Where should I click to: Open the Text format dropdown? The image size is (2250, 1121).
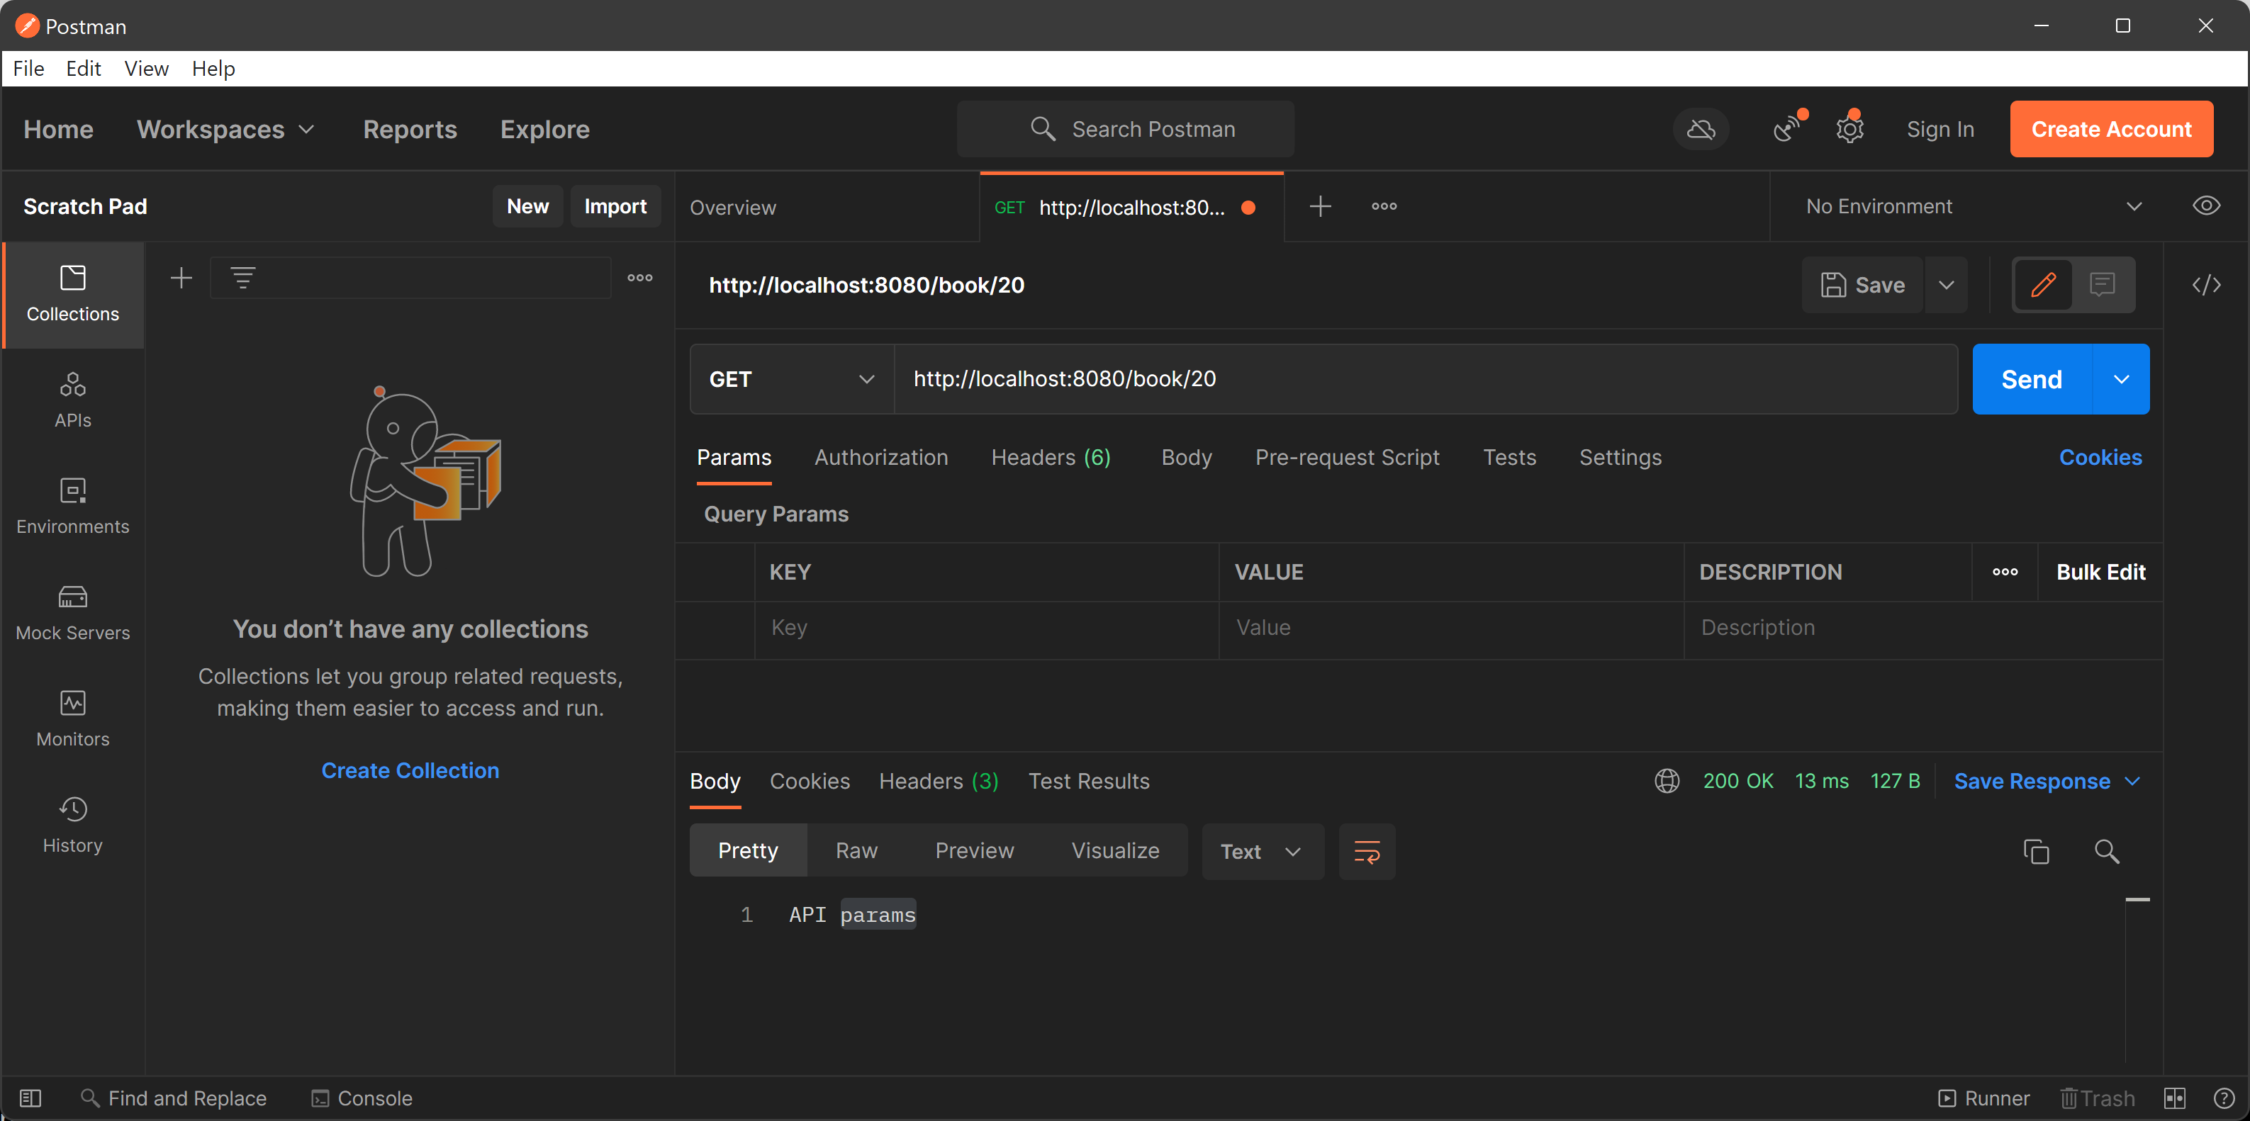[1262, 851]
